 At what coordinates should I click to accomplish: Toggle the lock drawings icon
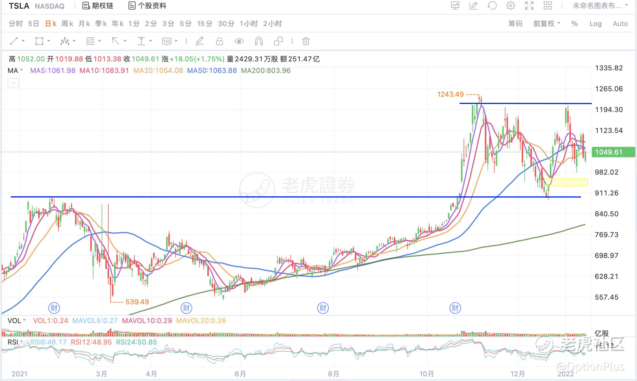pos(219,41)
